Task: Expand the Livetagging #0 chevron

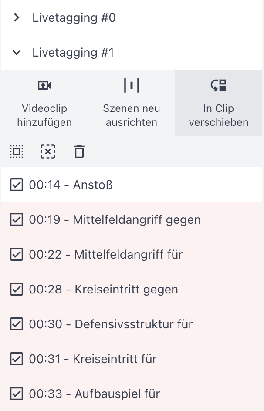Action: pyautogui.click(x=17, y=18)
